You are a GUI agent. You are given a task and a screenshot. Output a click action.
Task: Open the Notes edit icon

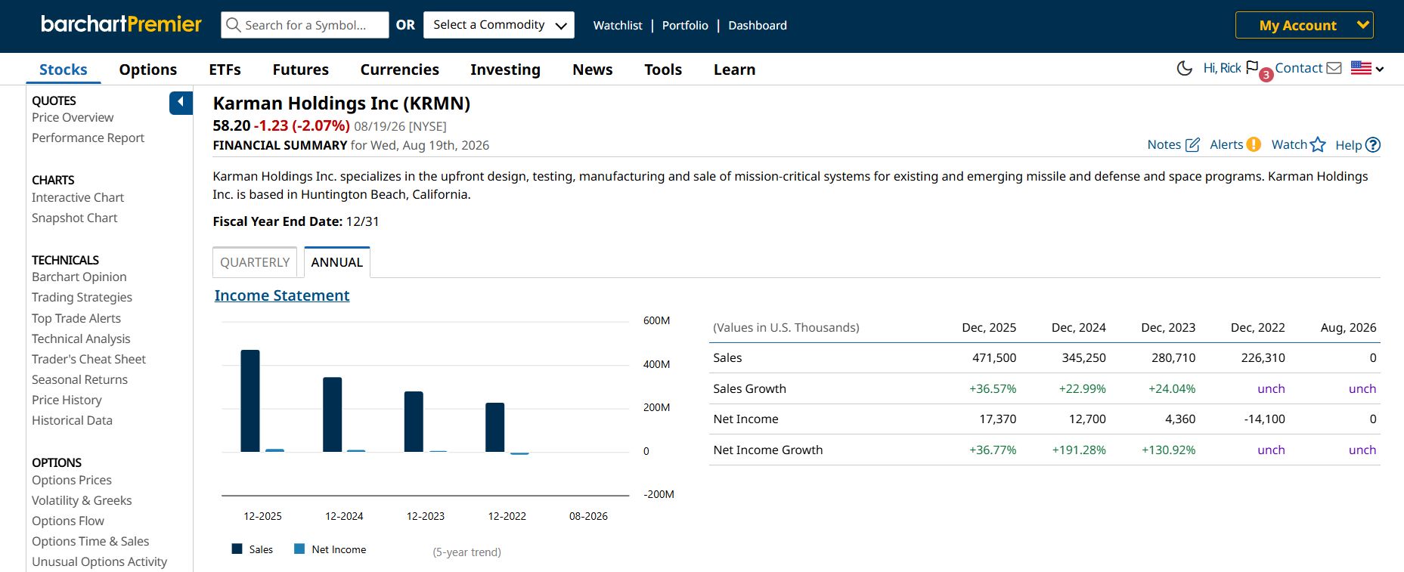point(1192,144)
